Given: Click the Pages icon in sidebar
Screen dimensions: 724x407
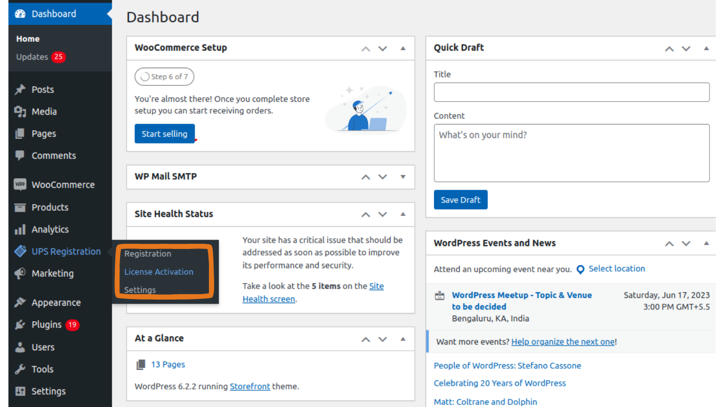Looking at the screenshot, I should [20, 134].
